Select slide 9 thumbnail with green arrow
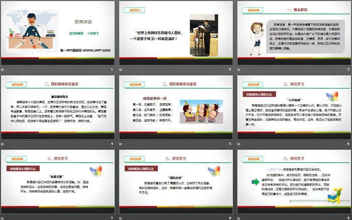This screenshot has height=220, width=352. pyautogui.click(x=294, y=182)
